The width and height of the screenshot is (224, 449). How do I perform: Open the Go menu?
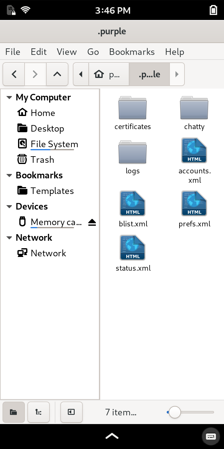coord(93,52)
